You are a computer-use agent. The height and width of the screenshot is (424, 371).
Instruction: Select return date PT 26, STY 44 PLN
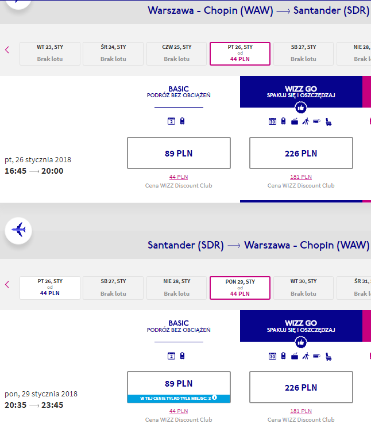[50, 288]
